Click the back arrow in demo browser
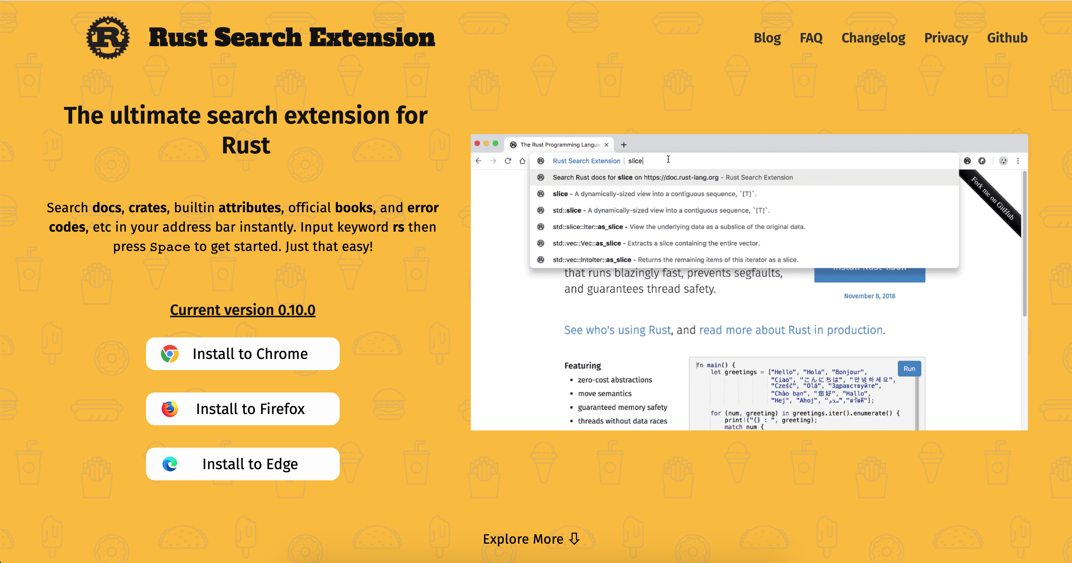The image size is (1072, 563). tap(479, 161)
